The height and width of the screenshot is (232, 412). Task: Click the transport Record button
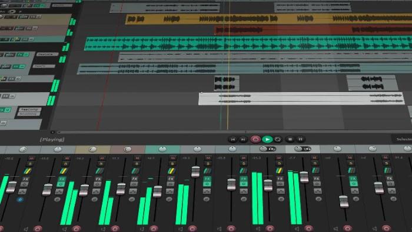(x=255, y=139)
